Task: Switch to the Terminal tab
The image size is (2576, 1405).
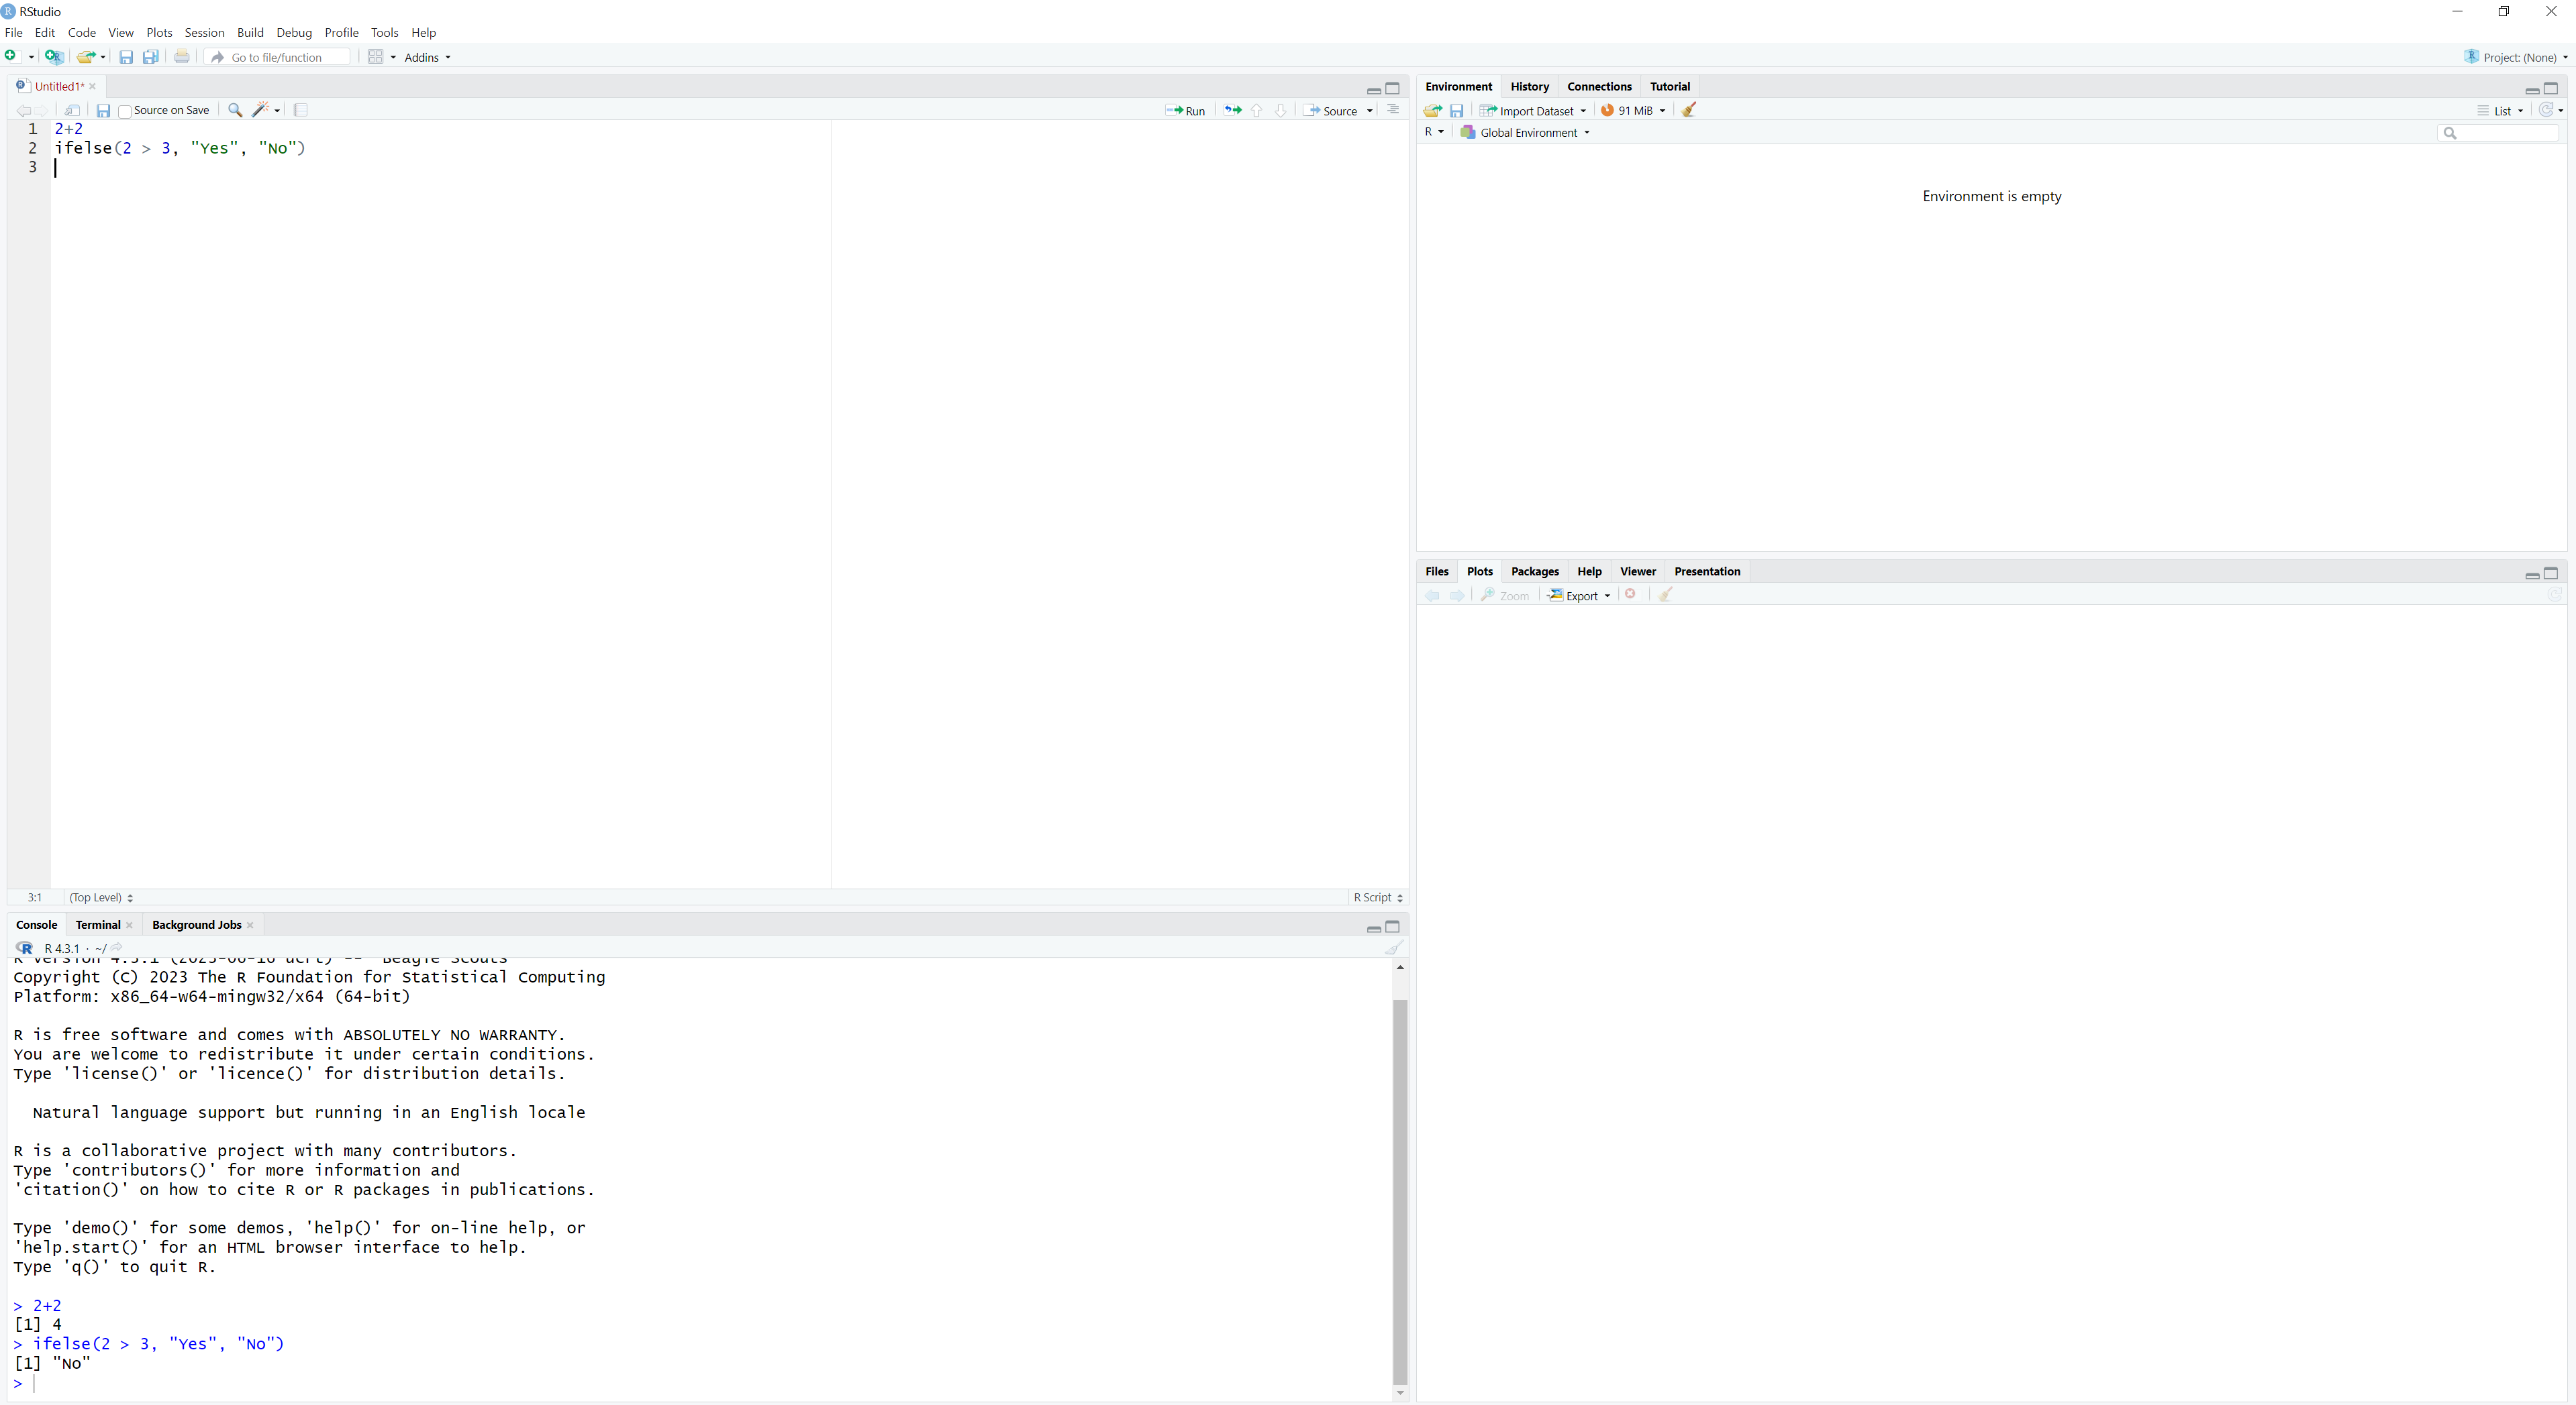Action: [98, 924]
